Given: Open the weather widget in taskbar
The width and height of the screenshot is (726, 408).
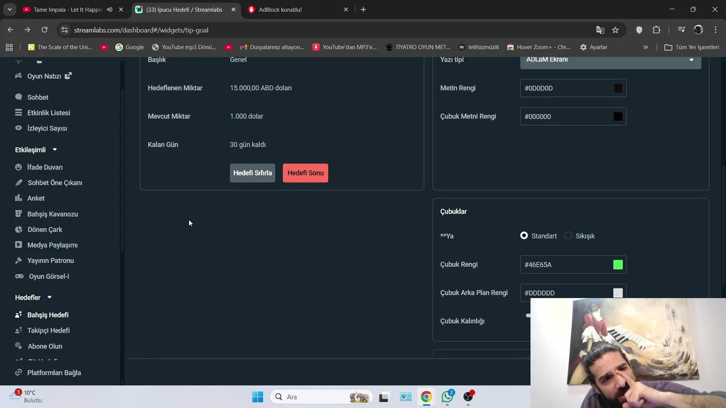Looking at the screenshot, I should point(26,396).
